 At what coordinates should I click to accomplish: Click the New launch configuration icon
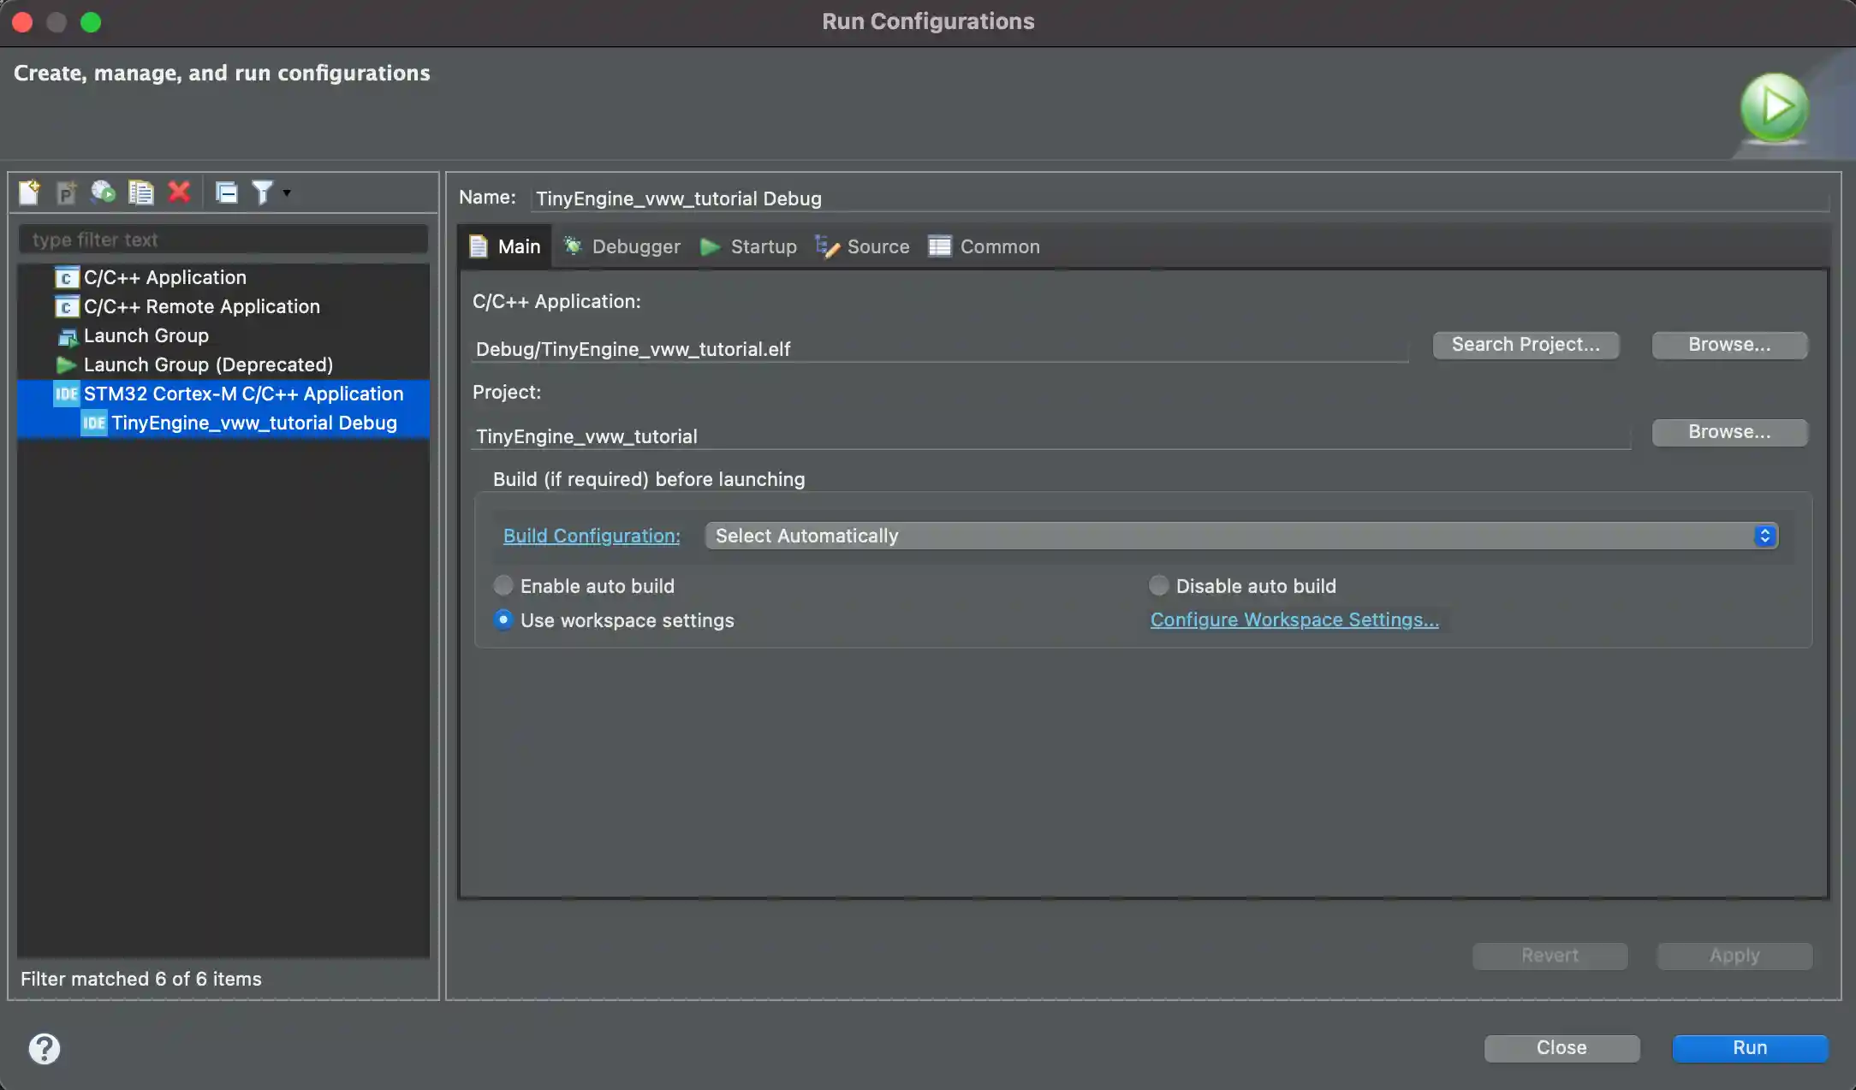(x=29, y=193)
